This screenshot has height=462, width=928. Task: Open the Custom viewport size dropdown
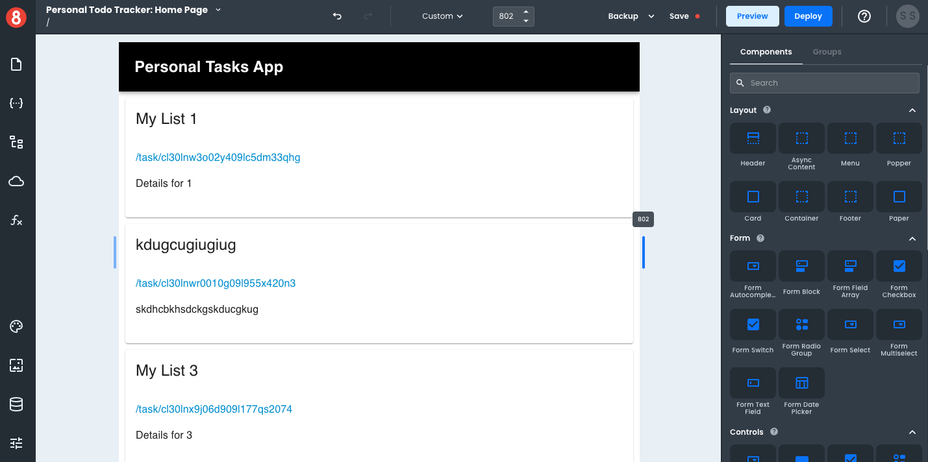coord(442,16)
